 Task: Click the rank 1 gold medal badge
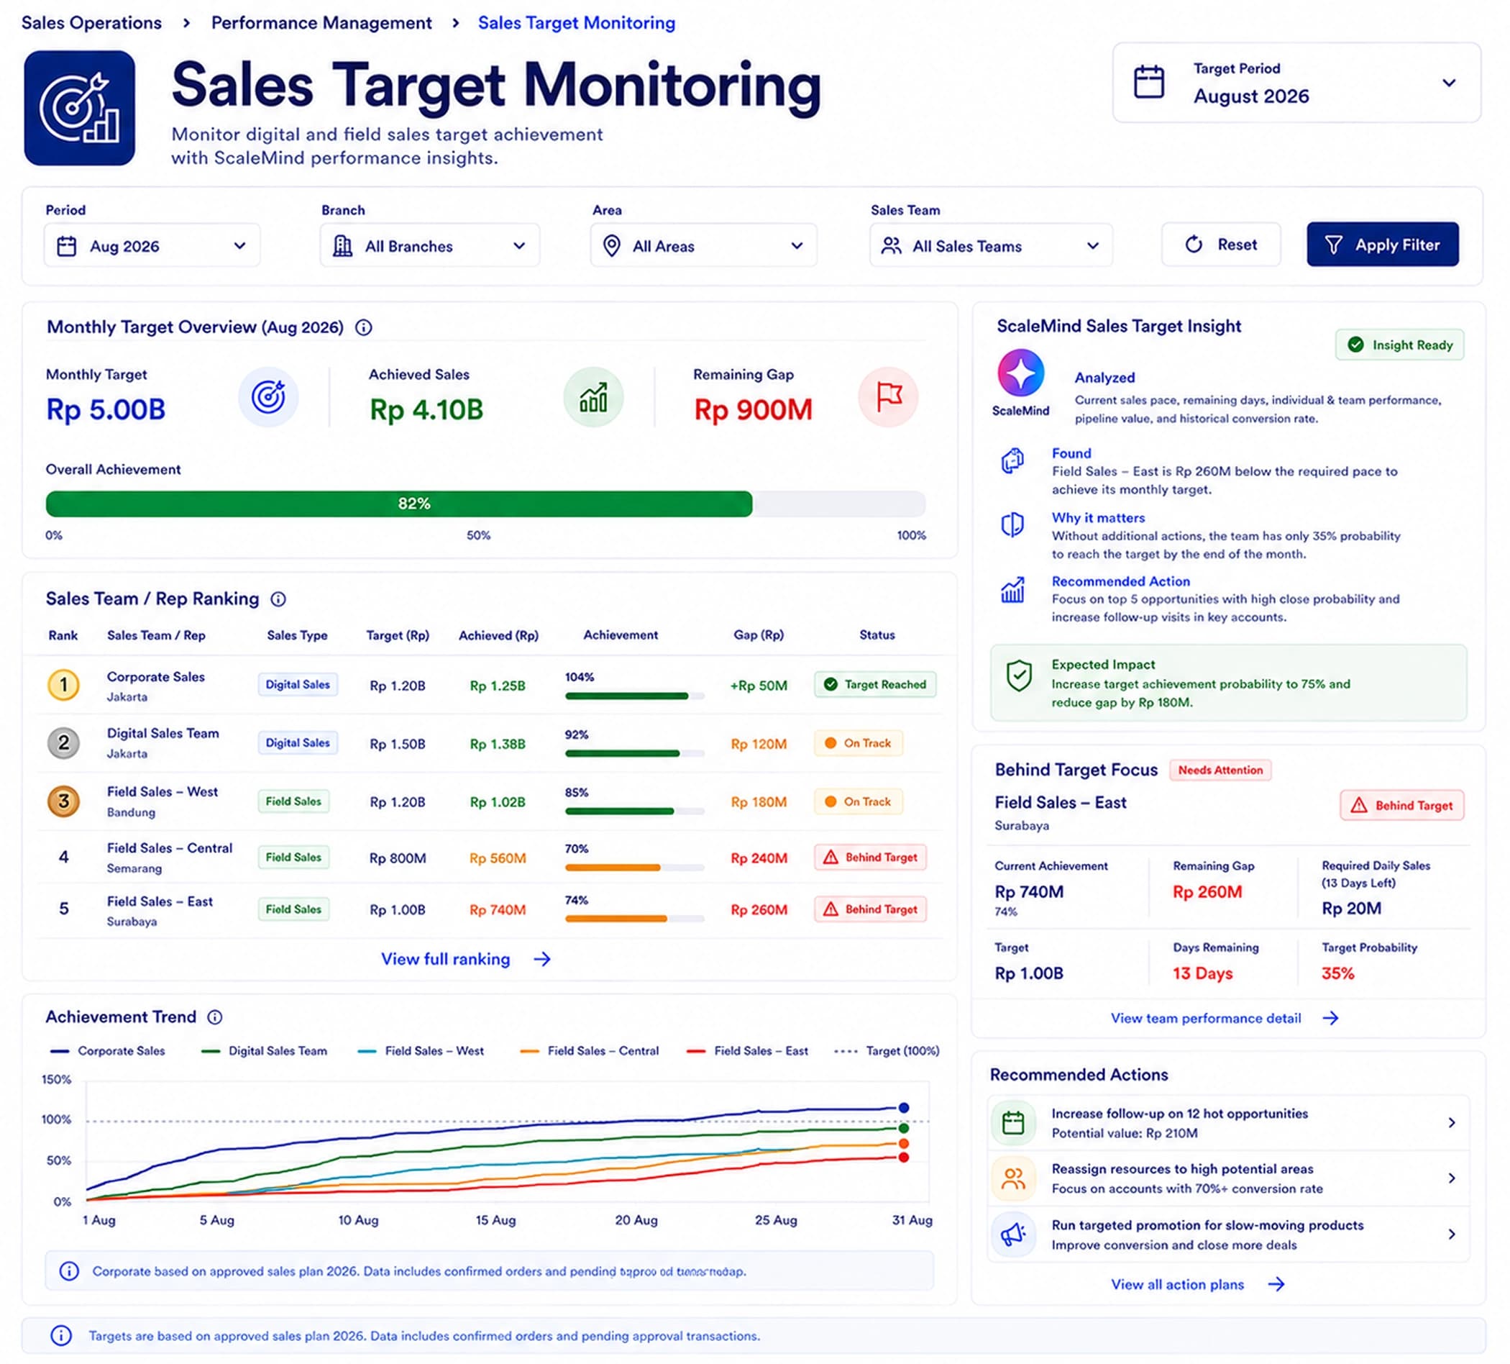64,685
